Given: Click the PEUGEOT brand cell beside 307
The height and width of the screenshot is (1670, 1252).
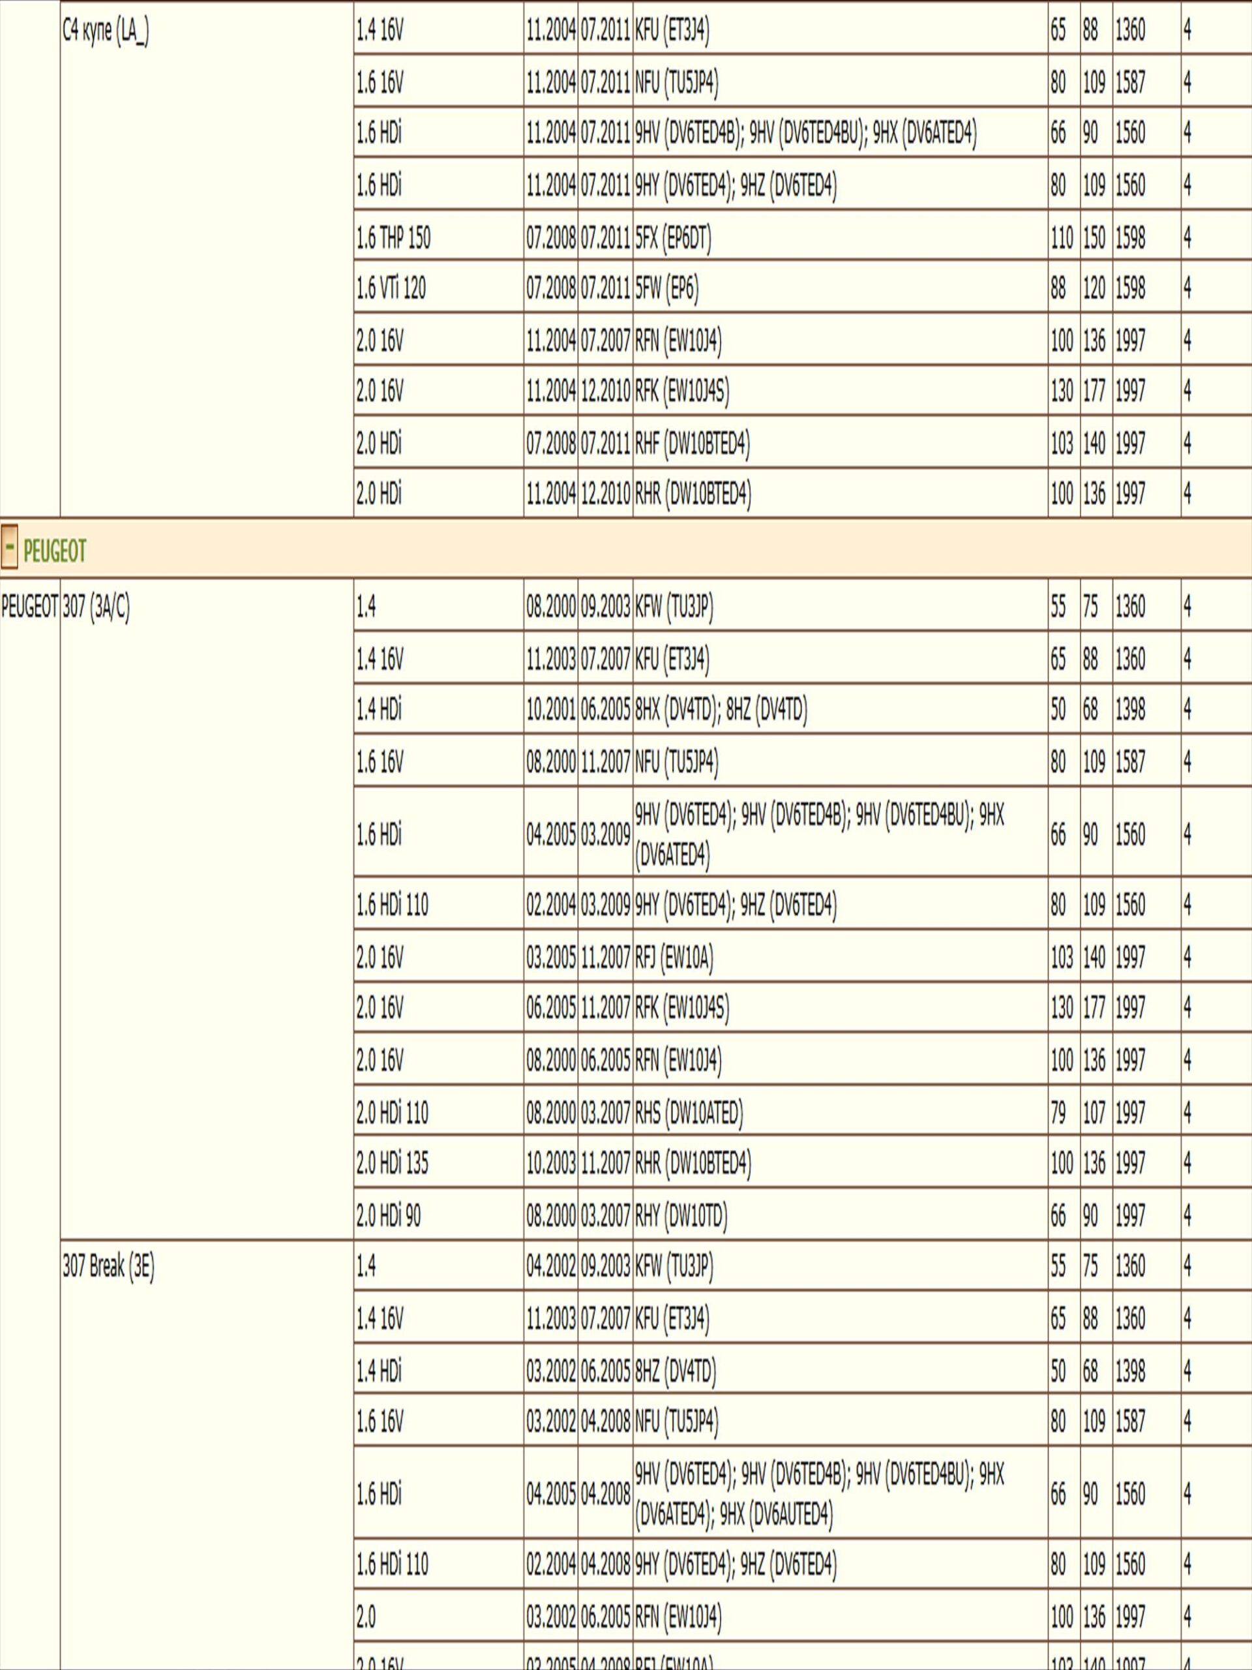Looking at the screenshot, I should click(x=29, y=607).
